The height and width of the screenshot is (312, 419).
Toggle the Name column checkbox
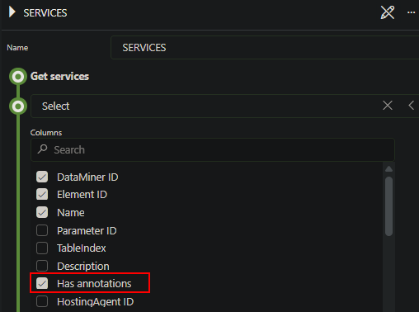click(42, 212)
